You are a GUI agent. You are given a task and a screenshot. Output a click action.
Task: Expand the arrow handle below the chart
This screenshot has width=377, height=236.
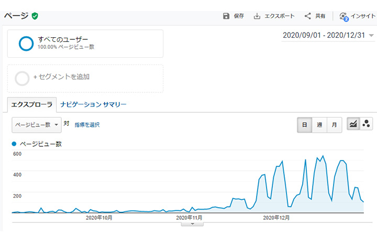[193, 224]
